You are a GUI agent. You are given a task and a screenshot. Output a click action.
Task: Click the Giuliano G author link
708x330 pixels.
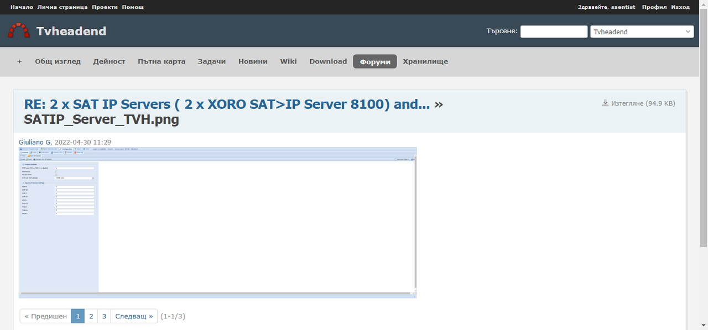coord(35,142)
